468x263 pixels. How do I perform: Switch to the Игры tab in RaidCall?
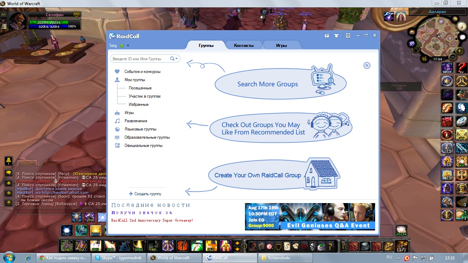point(281,45)
